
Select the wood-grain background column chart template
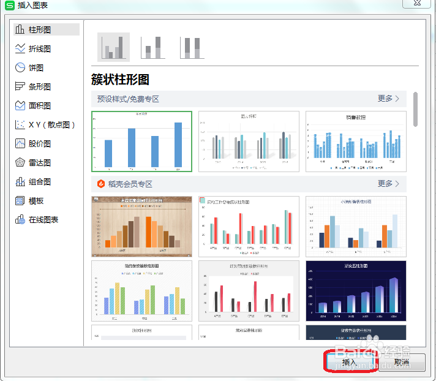point(142,227)
